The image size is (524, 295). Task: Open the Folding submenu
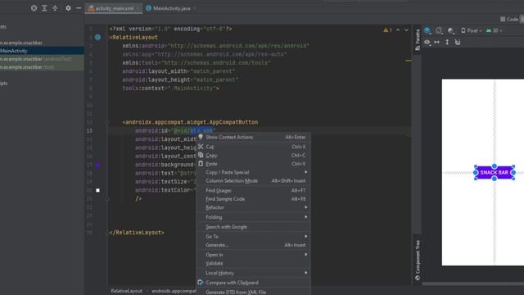253,217
